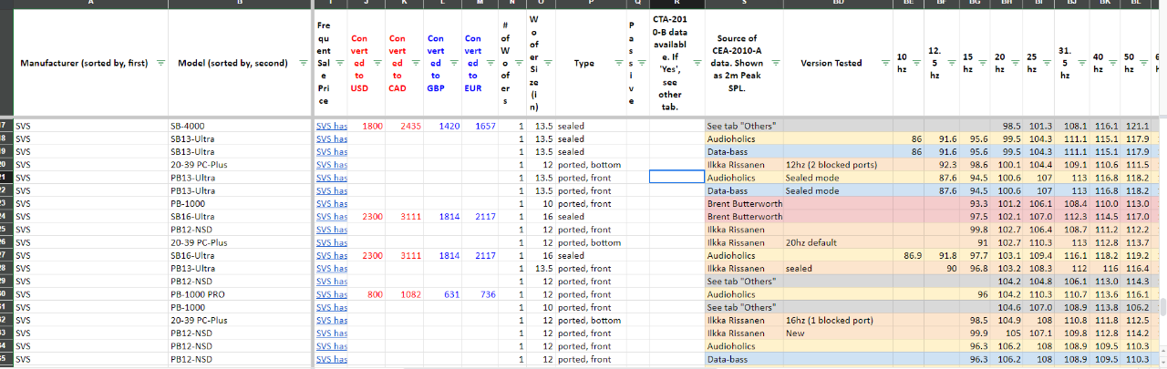Select the '1420' GBP price cell
The image size is (1167, 369).
click(x=442, y=125)
